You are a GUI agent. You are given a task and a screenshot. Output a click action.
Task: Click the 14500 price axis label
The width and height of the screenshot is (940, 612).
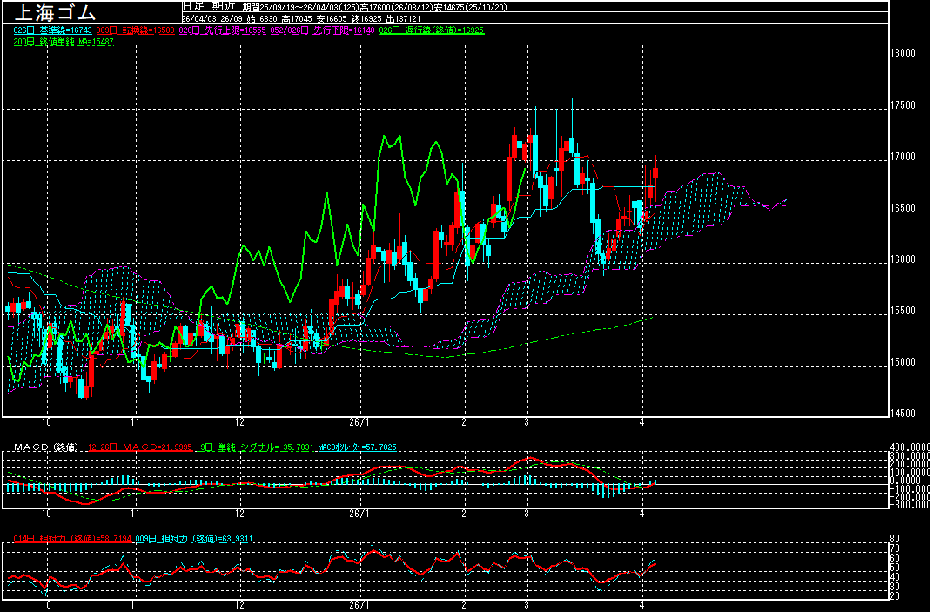click(903, 414)
